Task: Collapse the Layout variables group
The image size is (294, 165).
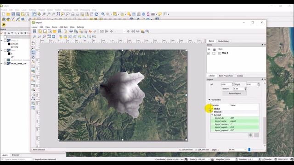Action: [212, 115]
